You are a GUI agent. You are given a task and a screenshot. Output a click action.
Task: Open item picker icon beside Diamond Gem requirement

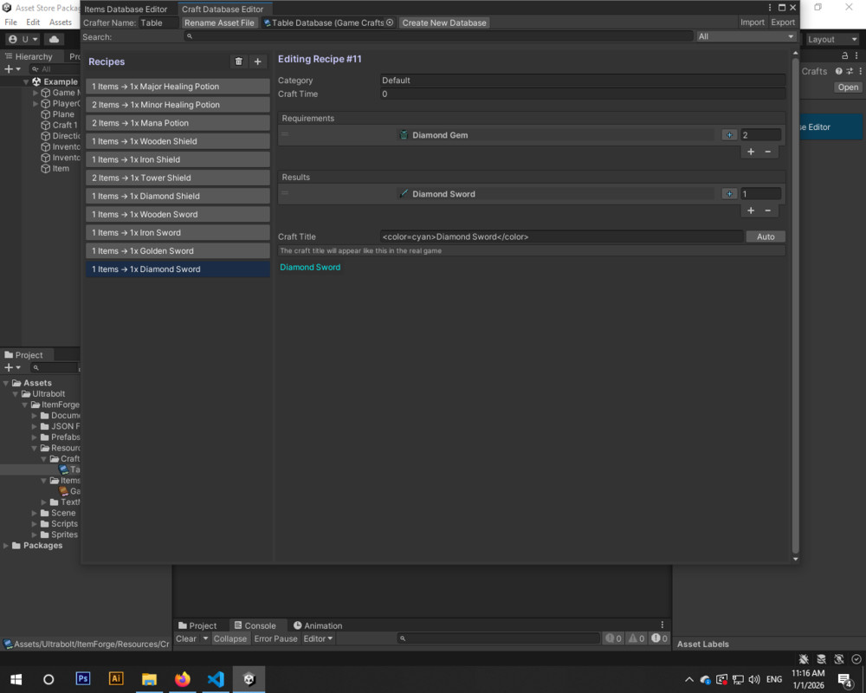(x=728, y=134)
